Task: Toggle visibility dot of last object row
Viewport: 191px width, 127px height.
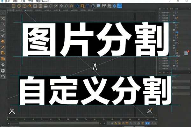Action: pyautogui.click(x=174, y=68)
